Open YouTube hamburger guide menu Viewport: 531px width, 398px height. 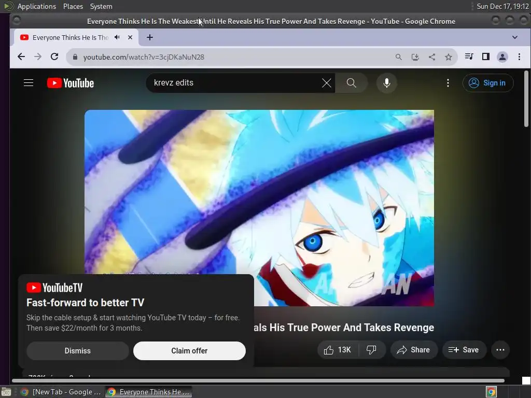[29, 83]
